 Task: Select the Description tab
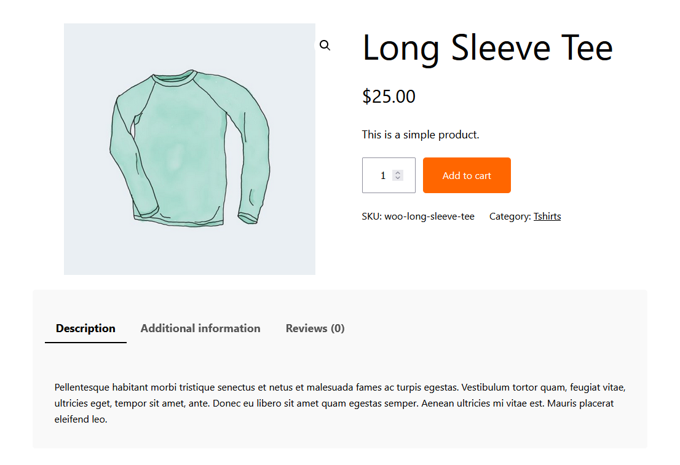tap(85, 328)
